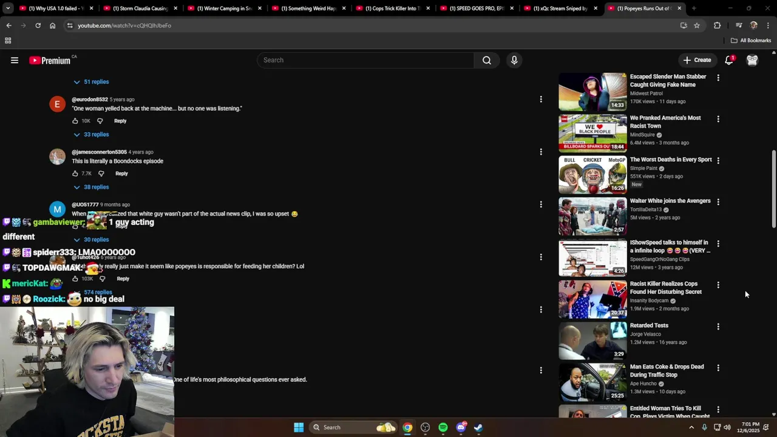
Task: Open All Bookmarks folder
Action: pyautogui.click(x=751, y=41)
